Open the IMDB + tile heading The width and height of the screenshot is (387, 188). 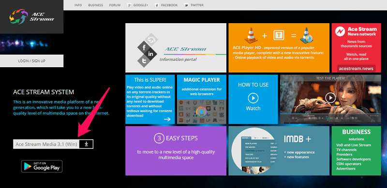(x=297, y=139)
